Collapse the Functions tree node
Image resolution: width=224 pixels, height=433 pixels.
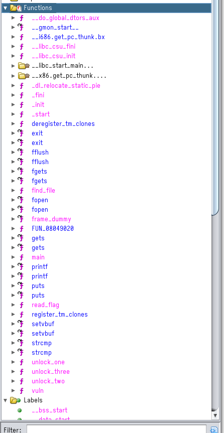(x=5, y=8)
